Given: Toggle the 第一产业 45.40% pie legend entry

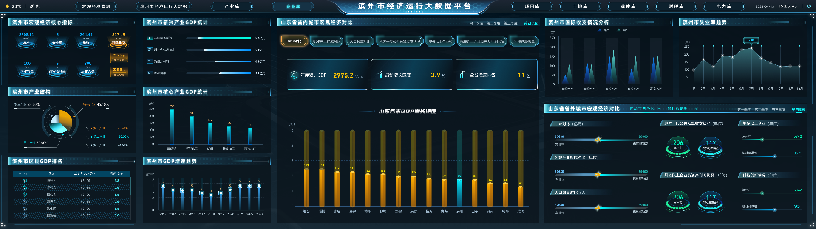Looking at the screenshot, I should click(x=109, y=128).
